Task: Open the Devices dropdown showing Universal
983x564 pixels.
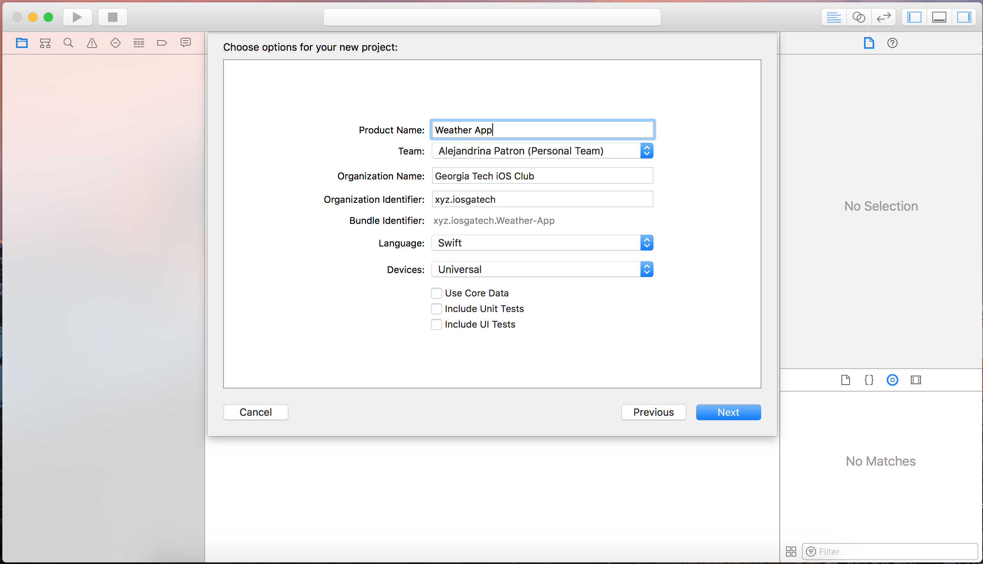Action: [x=543, y=270]
